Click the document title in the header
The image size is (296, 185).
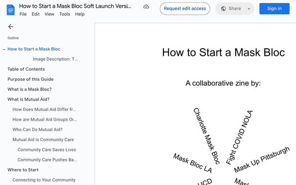(75, 6)
